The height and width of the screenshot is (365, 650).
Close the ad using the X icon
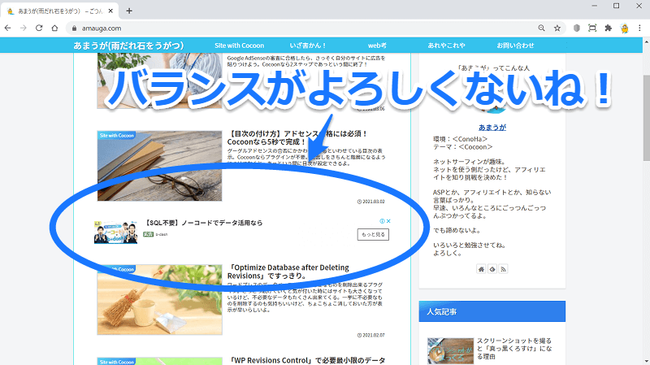[x=389, y=221]
